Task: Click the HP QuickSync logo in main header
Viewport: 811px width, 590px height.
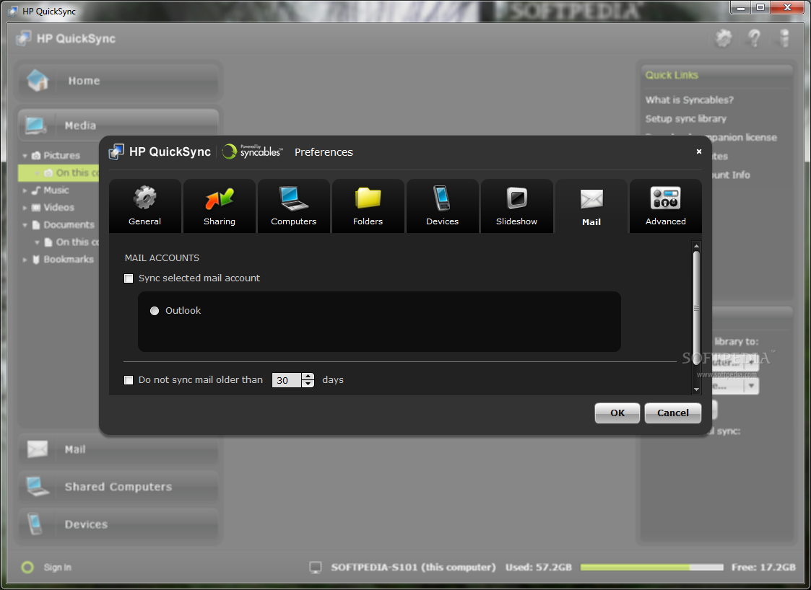Action: point(23,38)
